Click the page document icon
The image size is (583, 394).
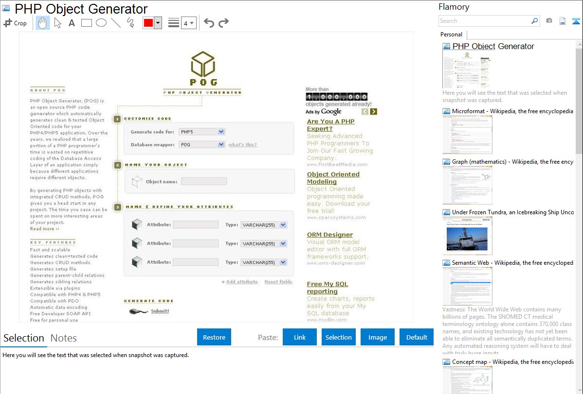pos(563,21)
